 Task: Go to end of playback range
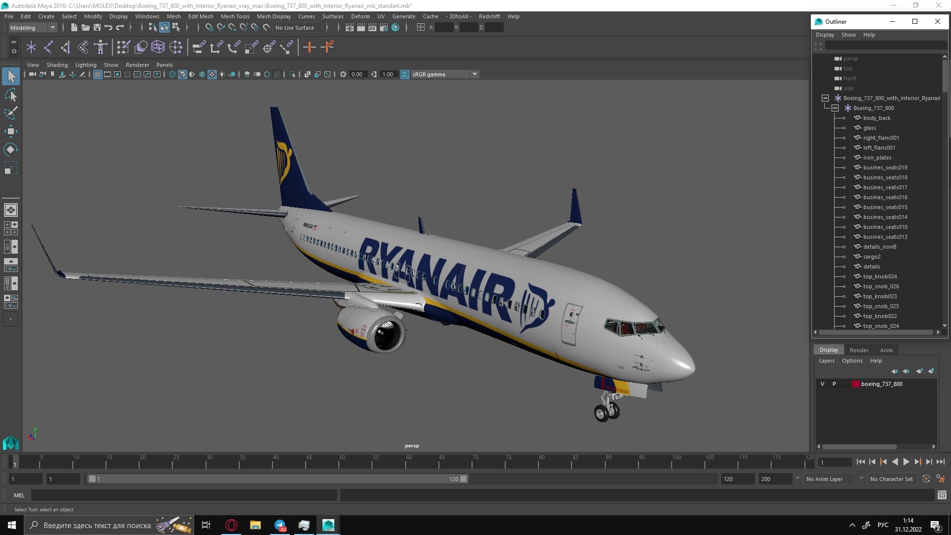(940, 462)
